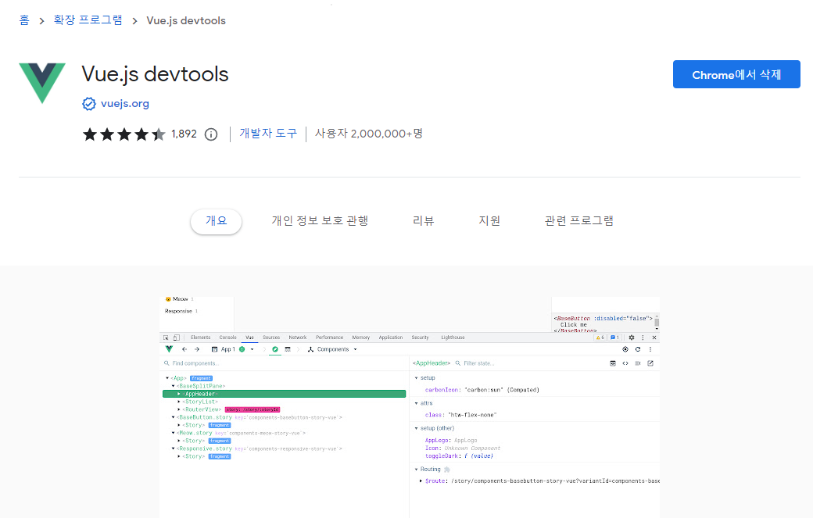Viewport: 813px width, 518px height.
Task: Click the Find components search field
Action: pyautogui.click(x=285, y=363)
